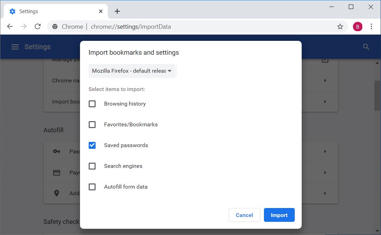
Task: Open Chrome's three-dot menu
Action: click(371, 27)
